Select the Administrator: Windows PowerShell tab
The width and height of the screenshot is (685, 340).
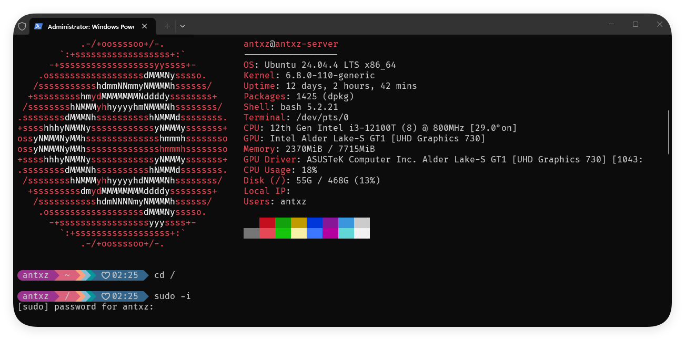[x=92, y=26]
